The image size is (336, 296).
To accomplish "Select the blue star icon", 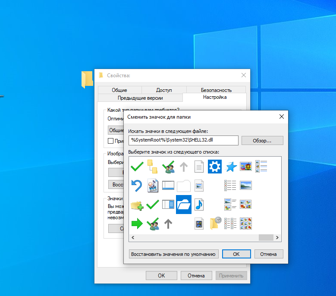I will point(230,167).
